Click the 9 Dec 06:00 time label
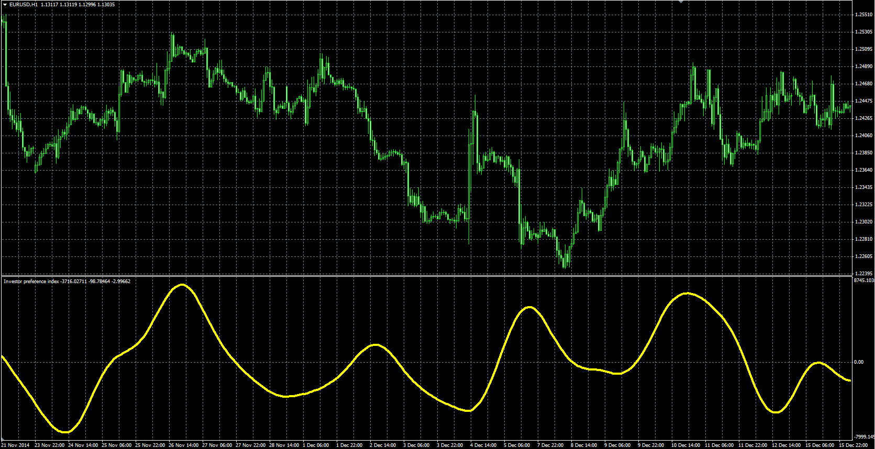Image resolution: width=875 pixels, height=449 pixels. pos(618,445)
